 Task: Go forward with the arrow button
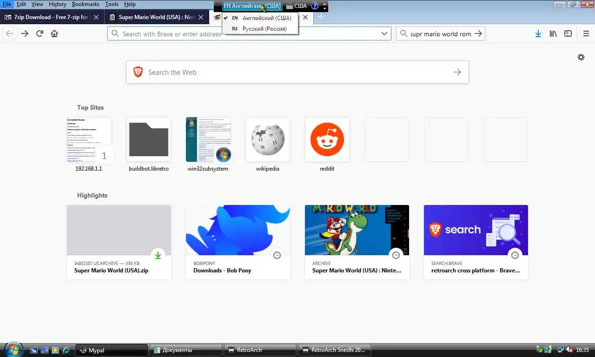click(x=25, y=33)
